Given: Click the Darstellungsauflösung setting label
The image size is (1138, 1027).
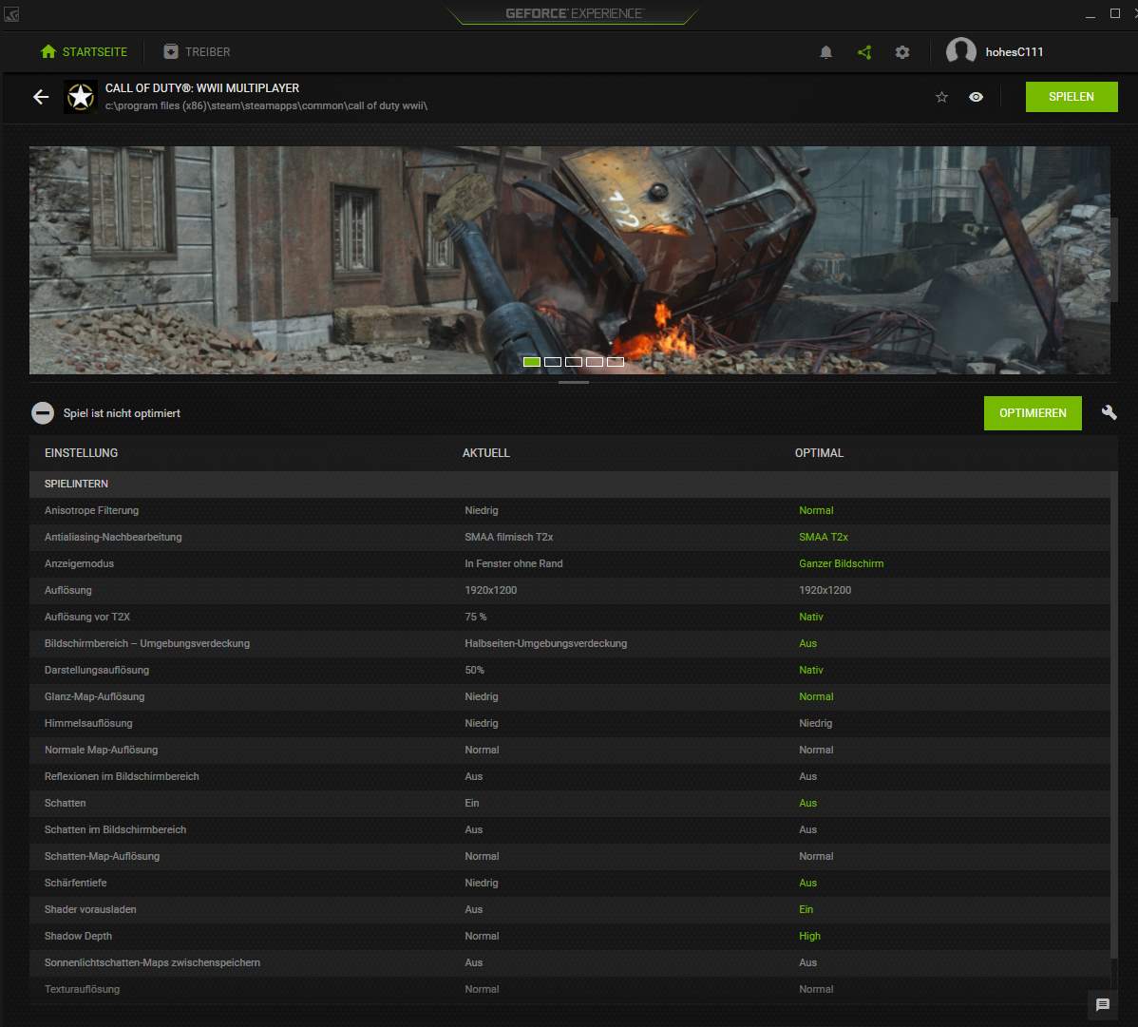Looking at the screenshot, I should (x=97, y=670).
